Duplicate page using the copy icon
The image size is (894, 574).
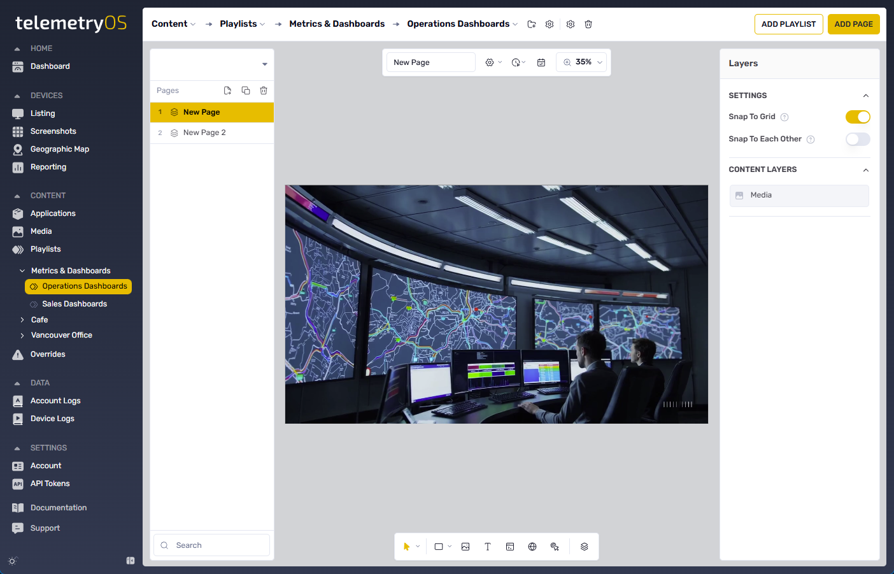click(x=246, y=90)
